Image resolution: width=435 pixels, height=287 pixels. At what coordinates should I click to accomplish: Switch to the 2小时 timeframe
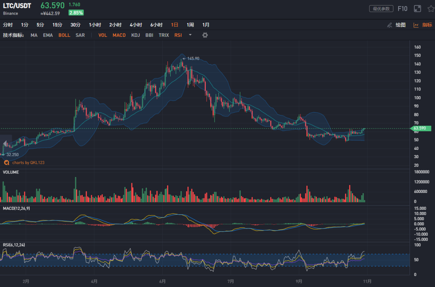(116, 25)
